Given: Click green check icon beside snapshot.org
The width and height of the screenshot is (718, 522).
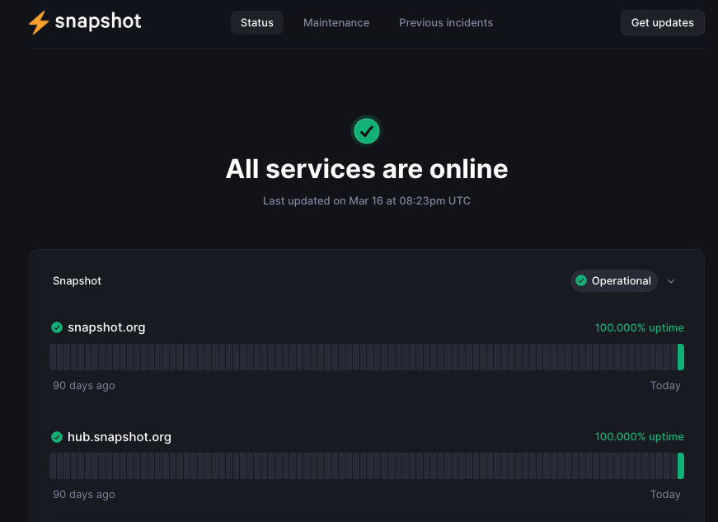Looking at the screenshot, I should click(57, 327).
